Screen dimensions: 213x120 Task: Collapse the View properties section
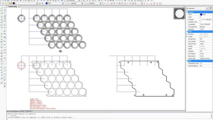pyautogui.click(x=187, y=32)
